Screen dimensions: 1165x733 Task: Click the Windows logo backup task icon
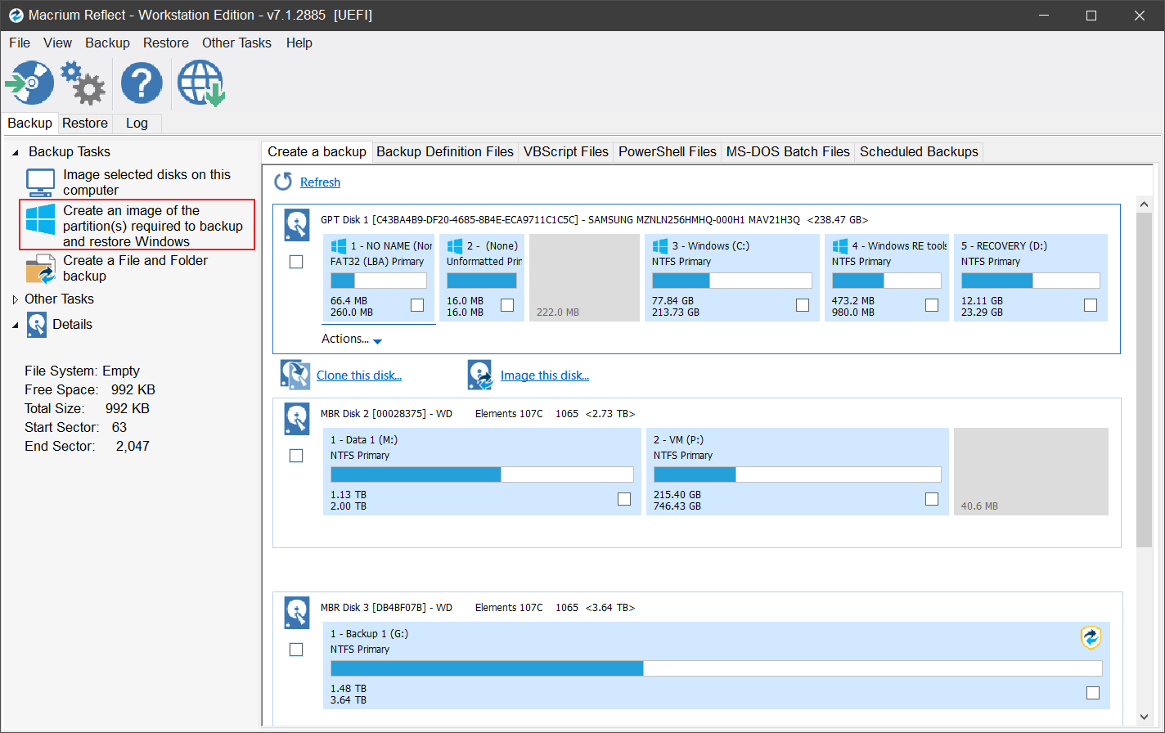click(x=40, y=220)
